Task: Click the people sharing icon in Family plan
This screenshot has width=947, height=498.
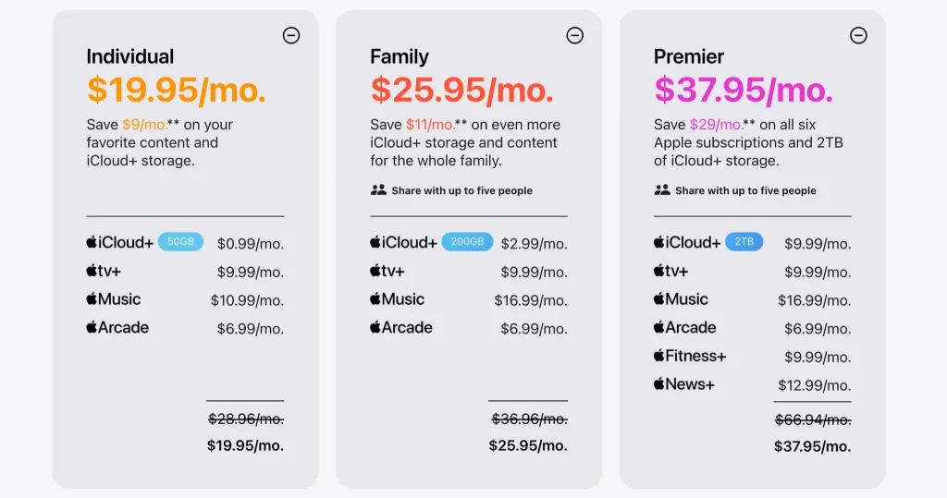Action: (x=378, y=190)
